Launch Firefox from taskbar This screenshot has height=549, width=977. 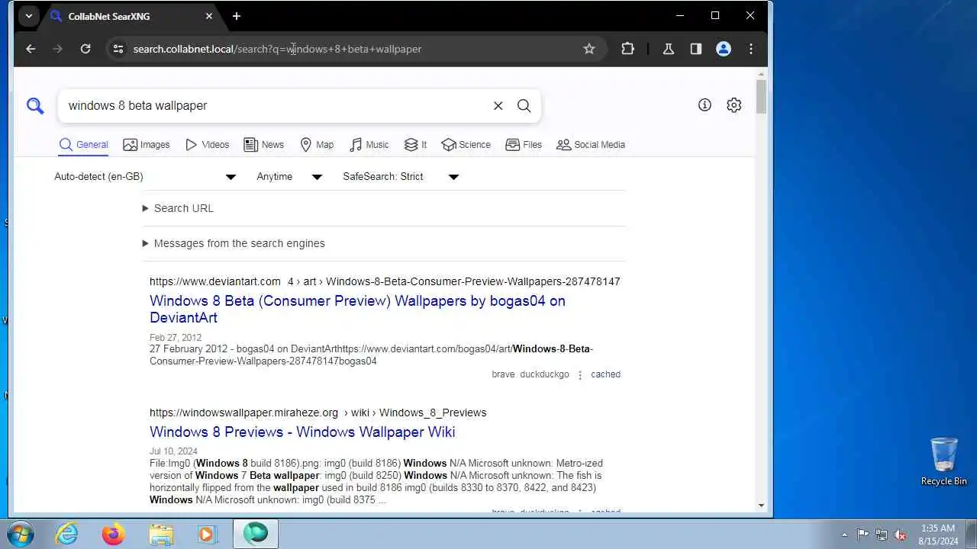tap(113, 534)
